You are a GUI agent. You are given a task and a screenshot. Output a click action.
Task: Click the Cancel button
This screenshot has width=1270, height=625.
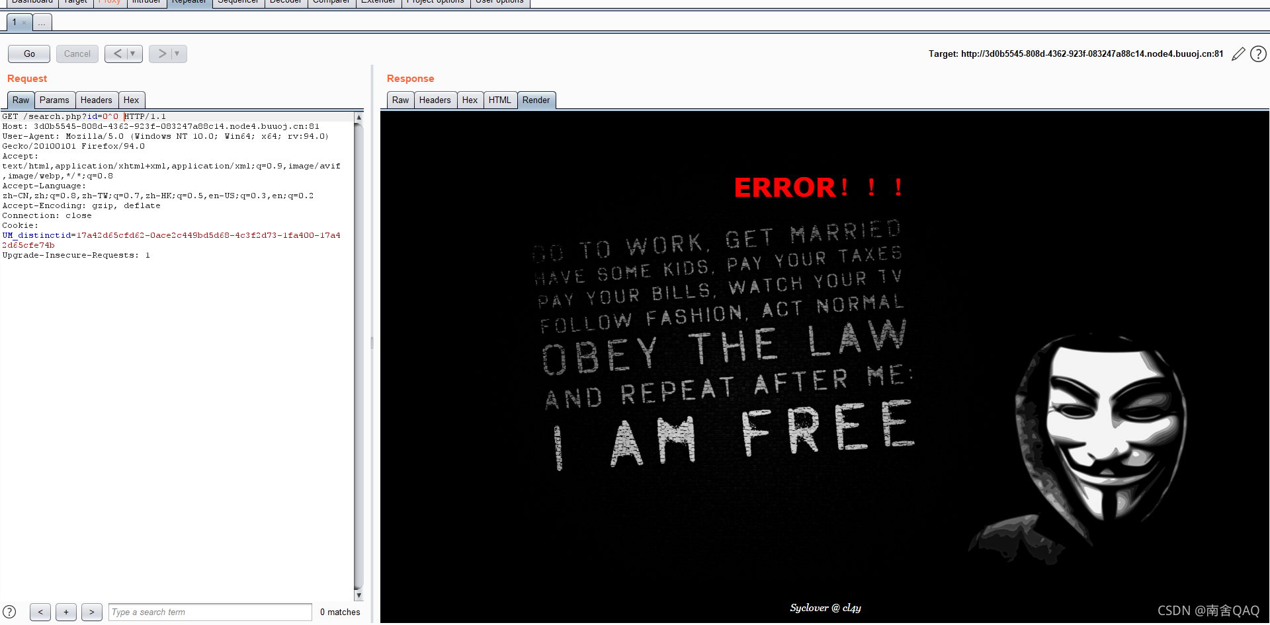point(77,54)
